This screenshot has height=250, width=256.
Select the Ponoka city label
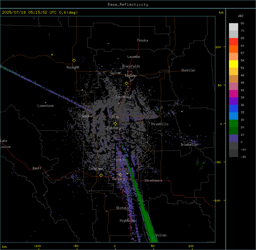(x=143, y=40)
